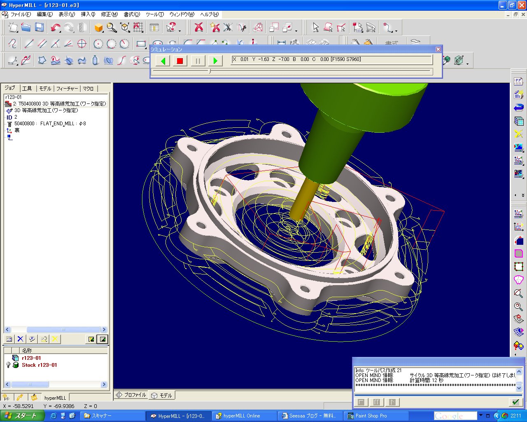
Task: Expand the Google search box dropdown in taskbar
Action: 480,416
